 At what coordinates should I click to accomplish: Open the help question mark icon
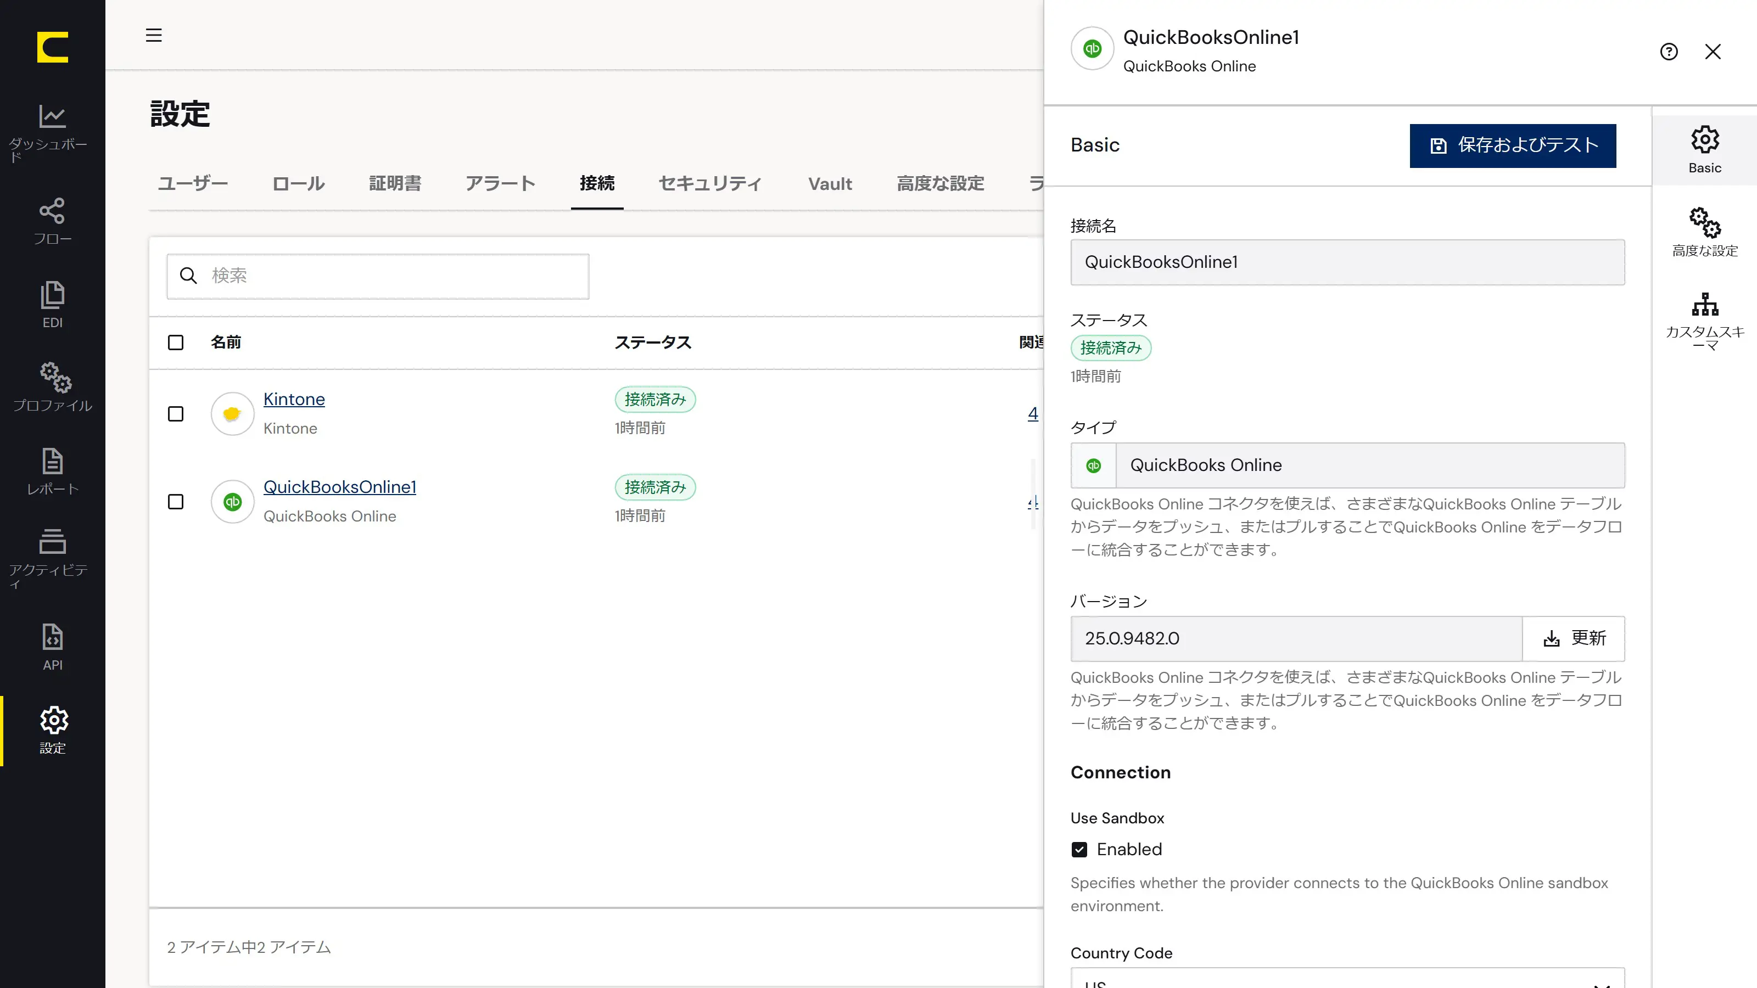(x=1669, y=52)
